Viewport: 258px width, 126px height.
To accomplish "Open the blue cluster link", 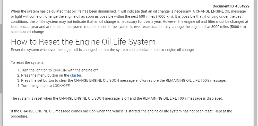I will [x=76, y=75].
